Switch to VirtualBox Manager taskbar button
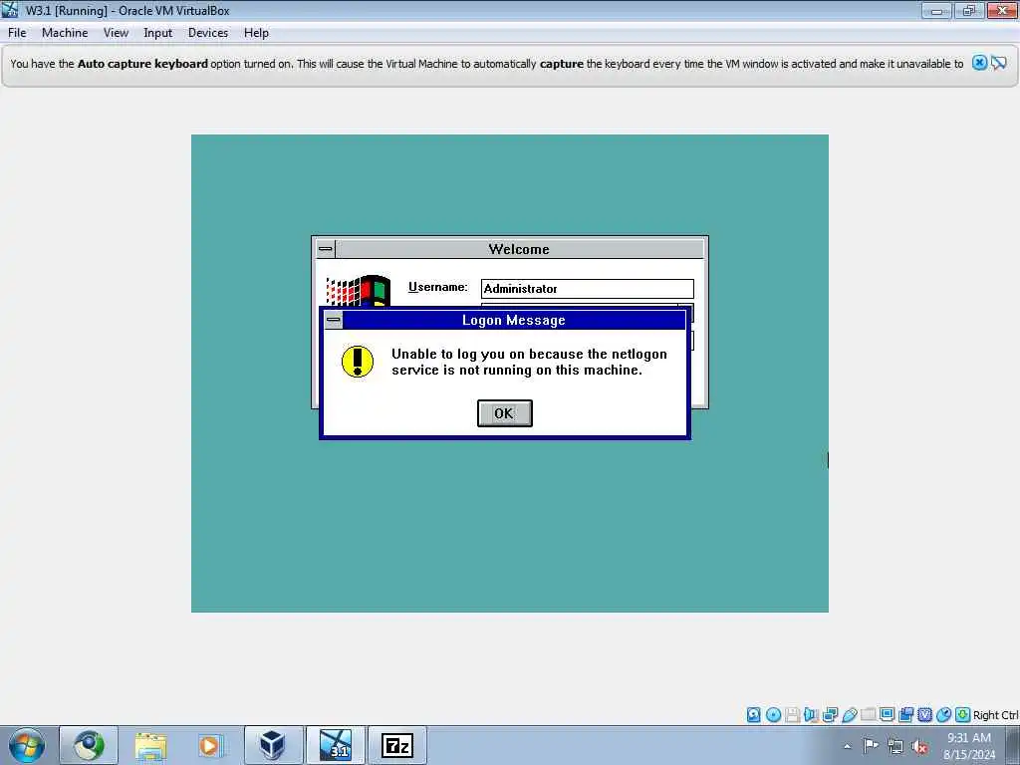 pos(273,745)
